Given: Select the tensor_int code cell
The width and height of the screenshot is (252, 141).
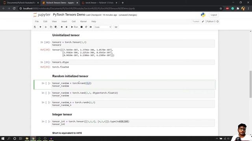Looking at the screenshot, I should pos(133,123).
